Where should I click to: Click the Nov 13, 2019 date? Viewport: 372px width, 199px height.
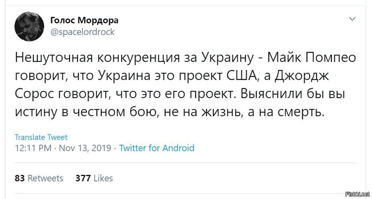click(x=85, y=148)
